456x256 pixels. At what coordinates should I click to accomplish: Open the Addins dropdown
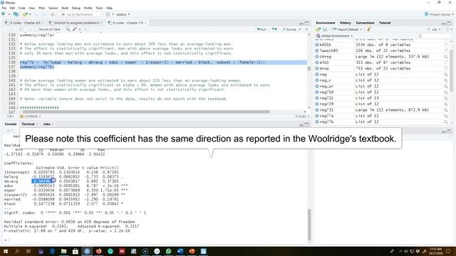coord(123,14)
